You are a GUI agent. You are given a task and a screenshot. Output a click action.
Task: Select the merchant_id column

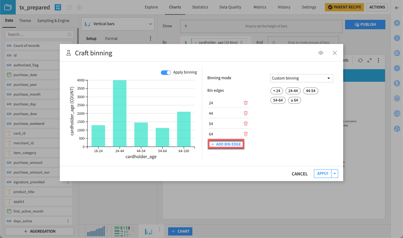(38, 143)
